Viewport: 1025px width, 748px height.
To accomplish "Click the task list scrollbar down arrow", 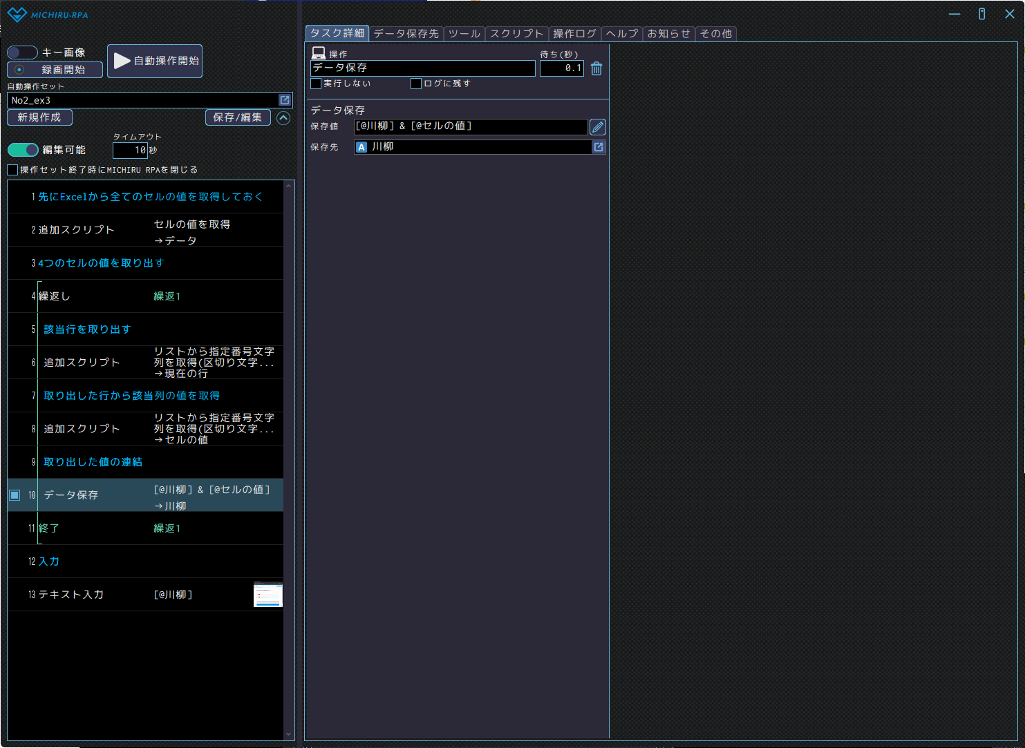I will click(x=289, y=735).
